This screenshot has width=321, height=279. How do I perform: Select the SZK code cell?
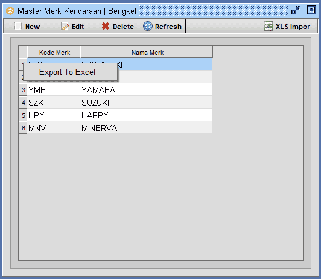[x=54, y=103]
